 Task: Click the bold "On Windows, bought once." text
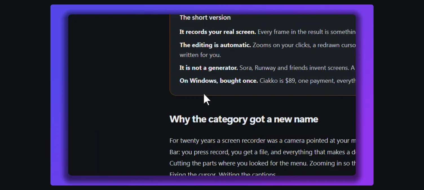point(218,81)
